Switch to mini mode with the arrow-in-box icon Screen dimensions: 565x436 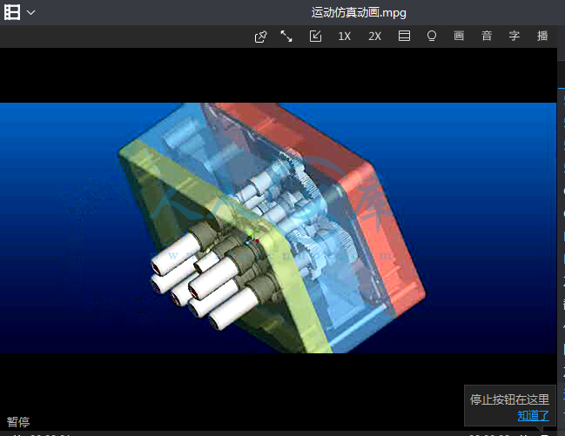pos(315,37)
